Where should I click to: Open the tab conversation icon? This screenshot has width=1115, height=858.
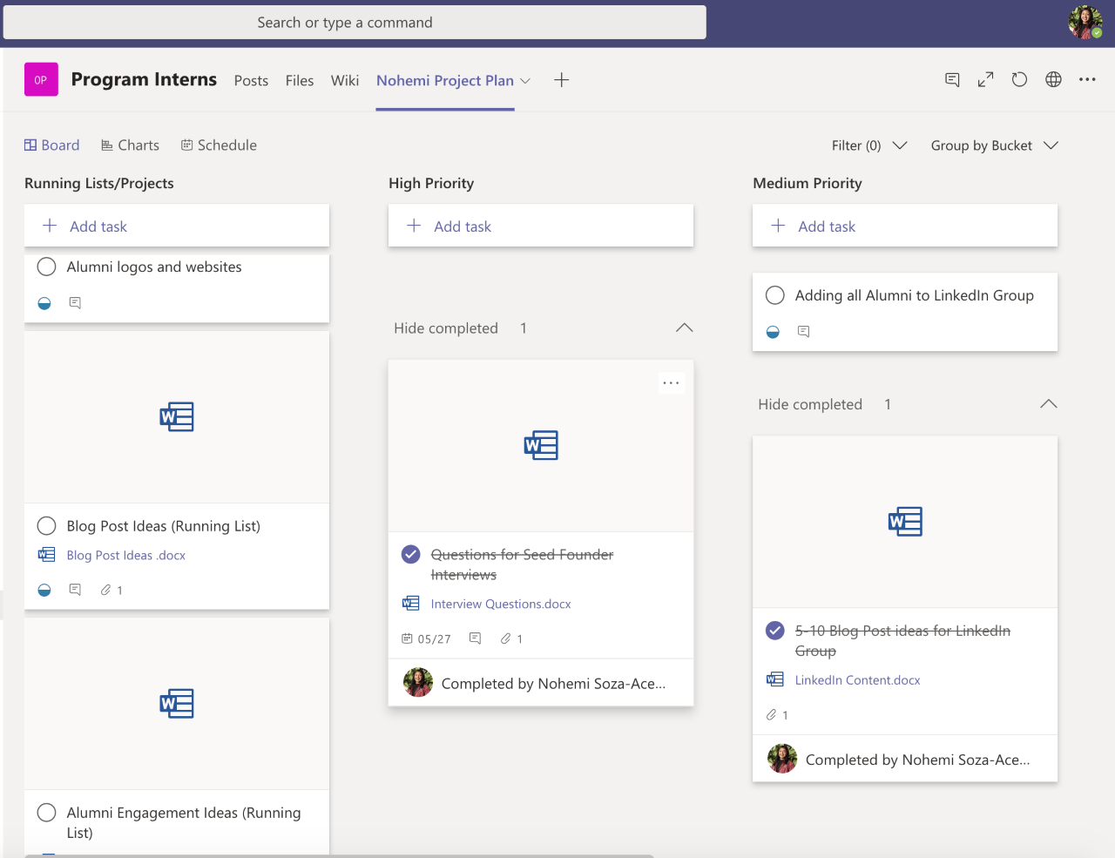[x=952, y=80]
